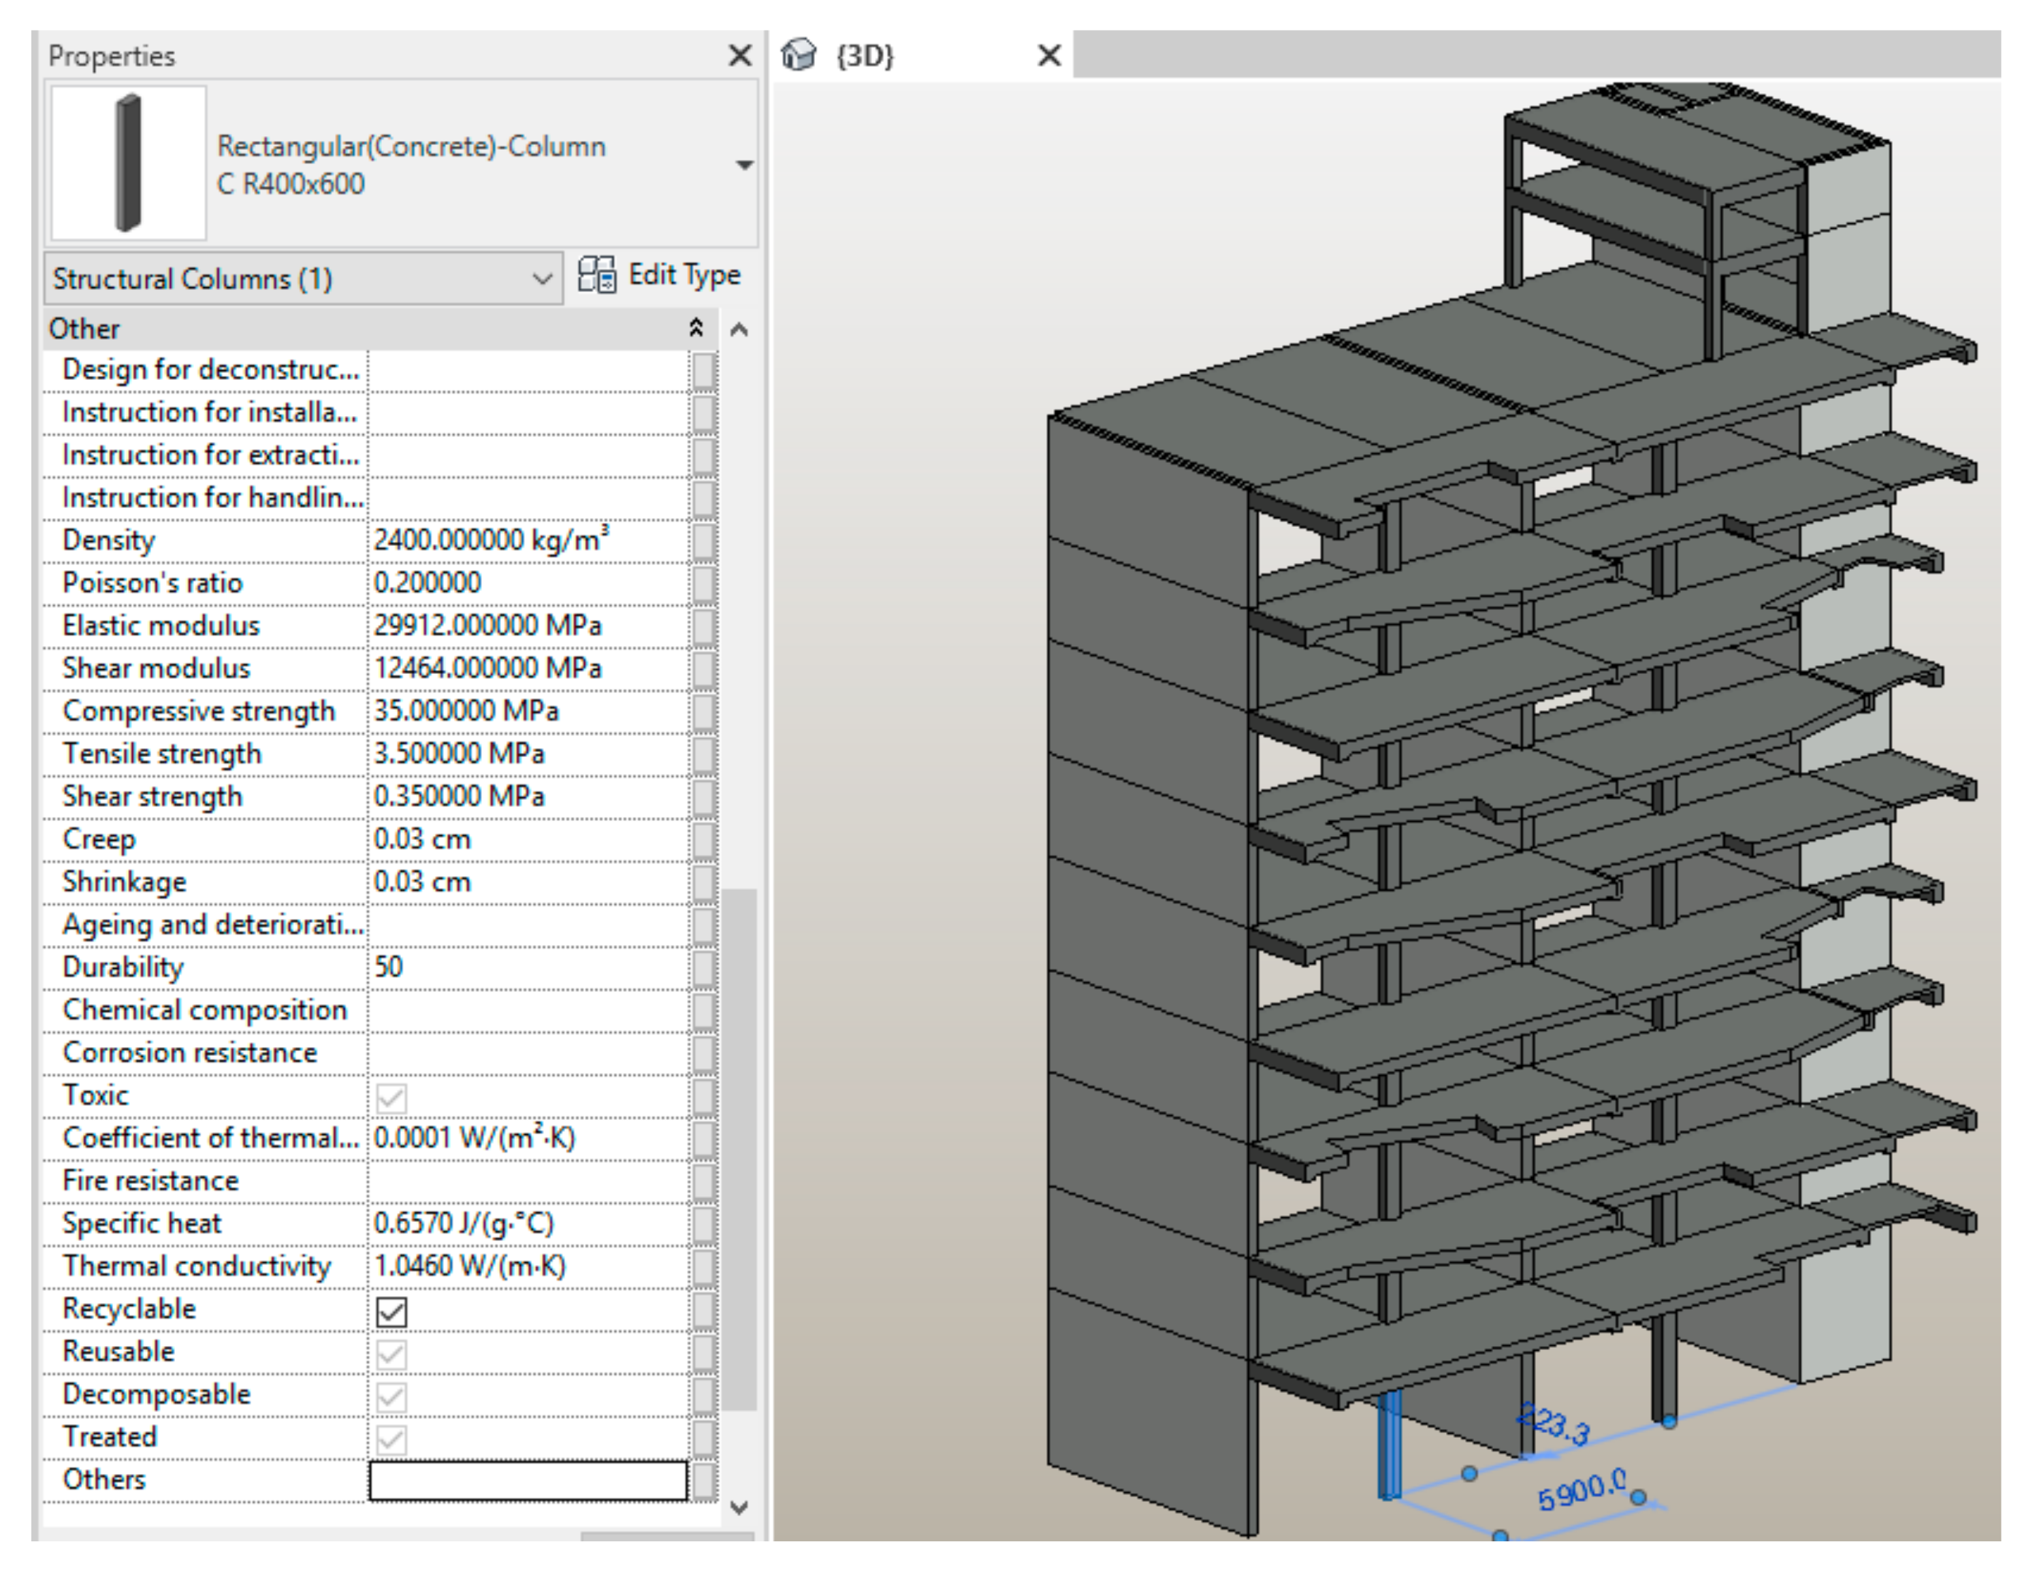This screenshot has height=1574, width=2037.
Task: Click the small button beside Durability value
Action: coord(704,967)
